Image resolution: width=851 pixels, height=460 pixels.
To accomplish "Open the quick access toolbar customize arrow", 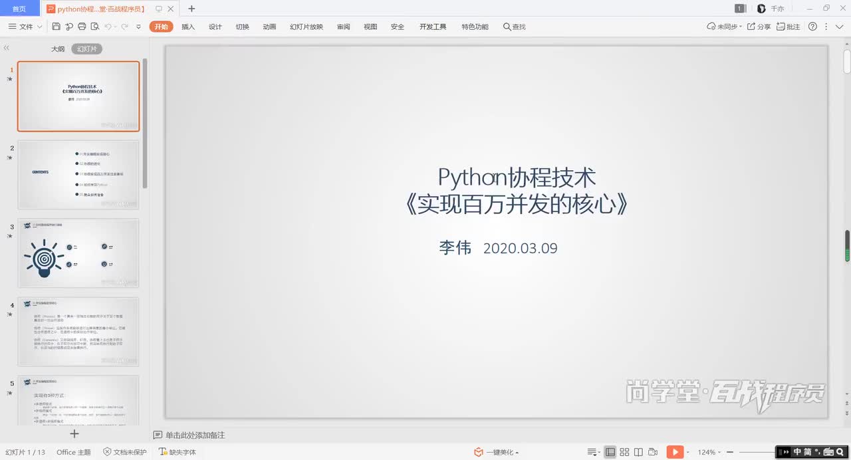I will click(x=138, y=27).
